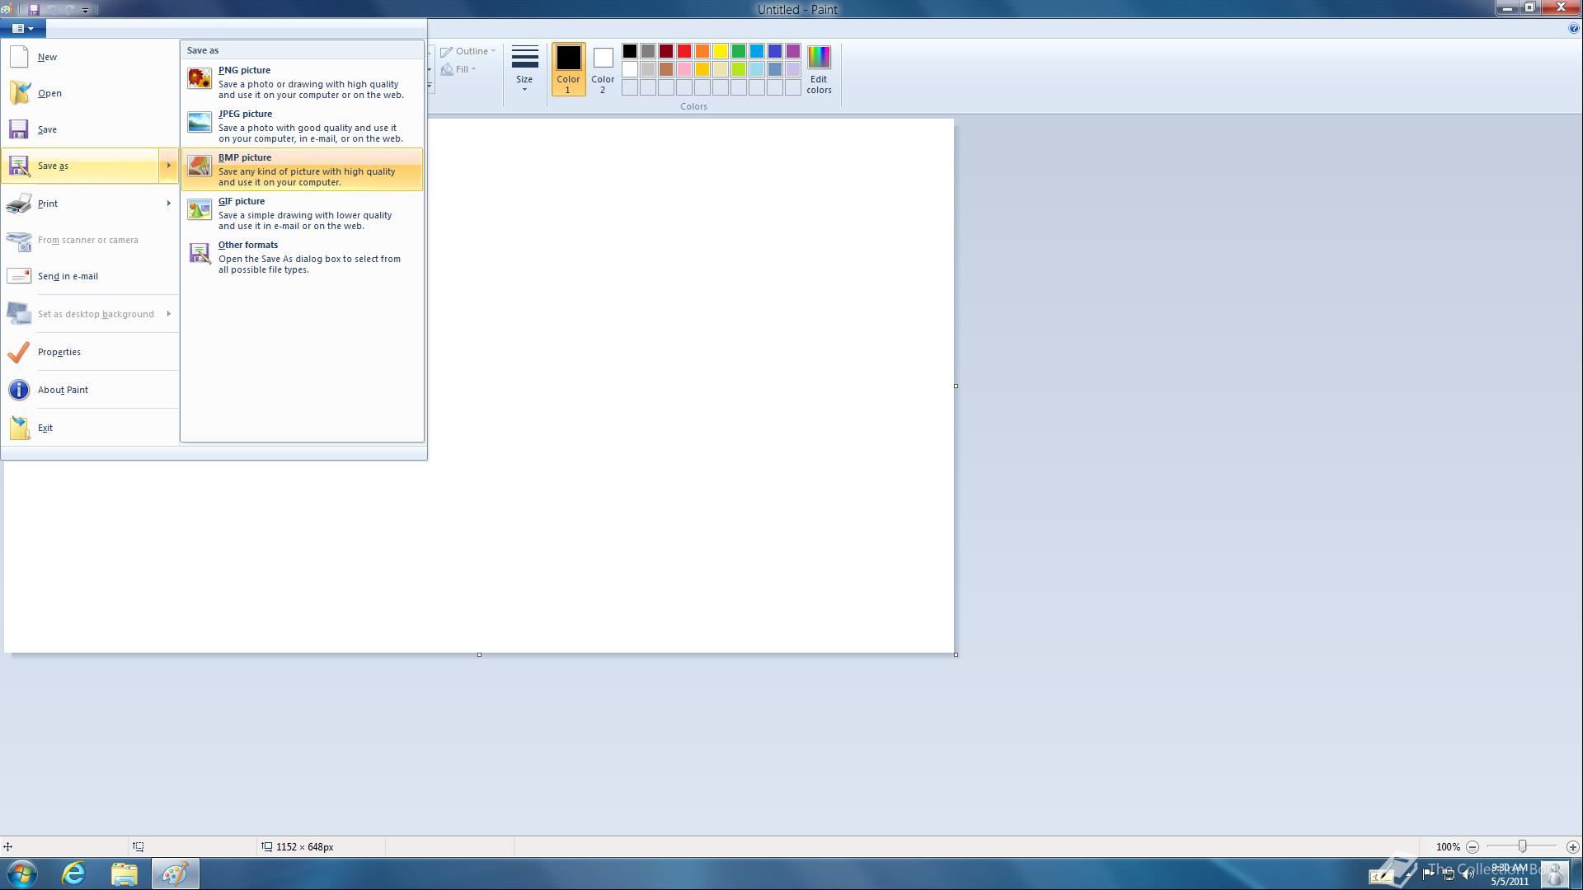Click the zoom in plus button

click(x=1572, y=847)
